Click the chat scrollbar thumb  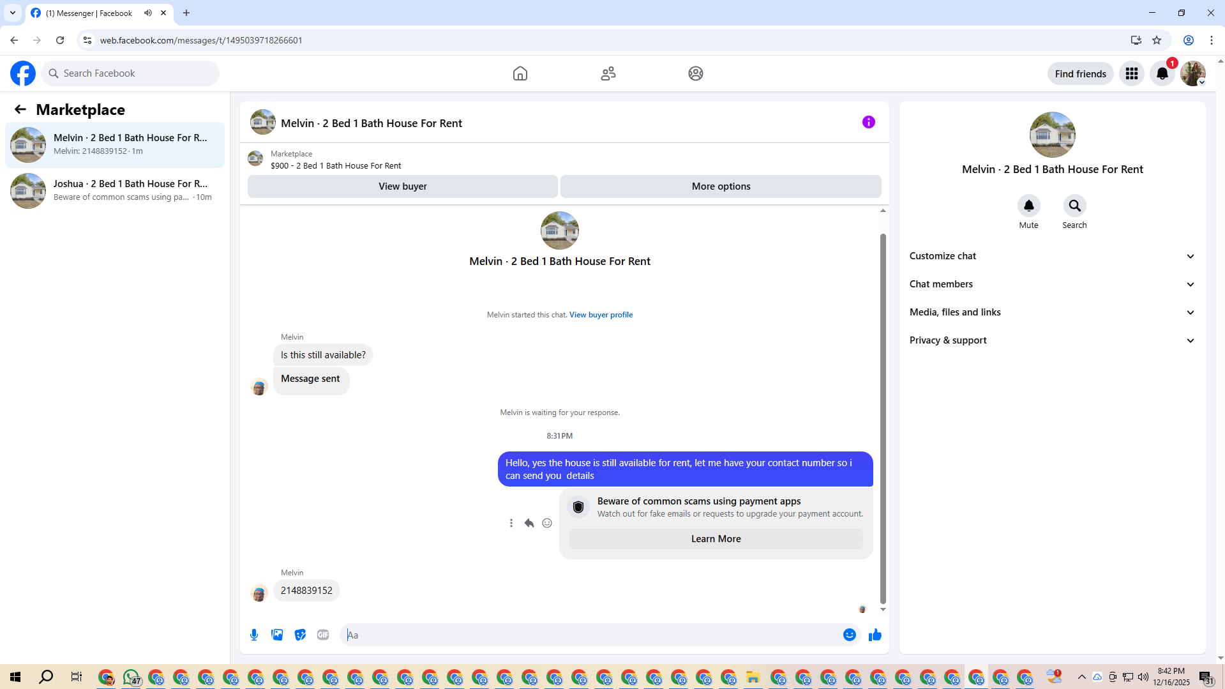coord(883,418)
